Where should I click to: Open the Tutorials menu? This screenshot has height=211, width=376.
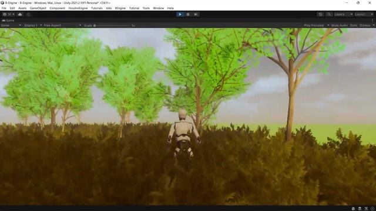[x=96, y=8]
